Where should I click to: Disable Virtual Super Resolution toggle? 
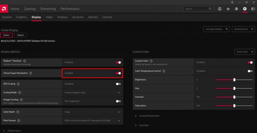[119, 73]
